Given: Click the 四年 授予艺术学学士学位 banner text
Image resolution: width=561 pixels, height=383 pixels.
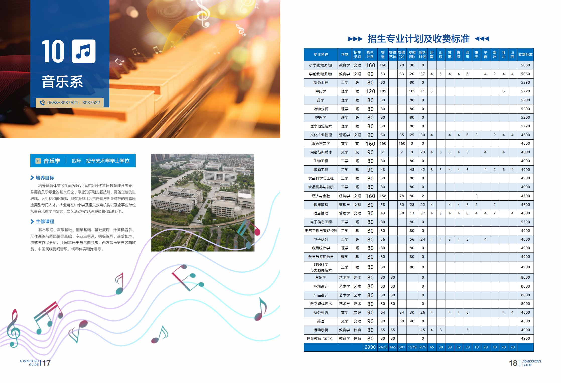Looking at the screenshot, I should pyautogui.click(x=100, y=161).
